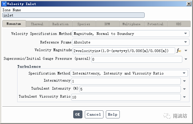The width and height of the screenshot is (193, 124).
Task: Click the Zone Name input field
Action: pyautogui.click(x=73, y=15)
